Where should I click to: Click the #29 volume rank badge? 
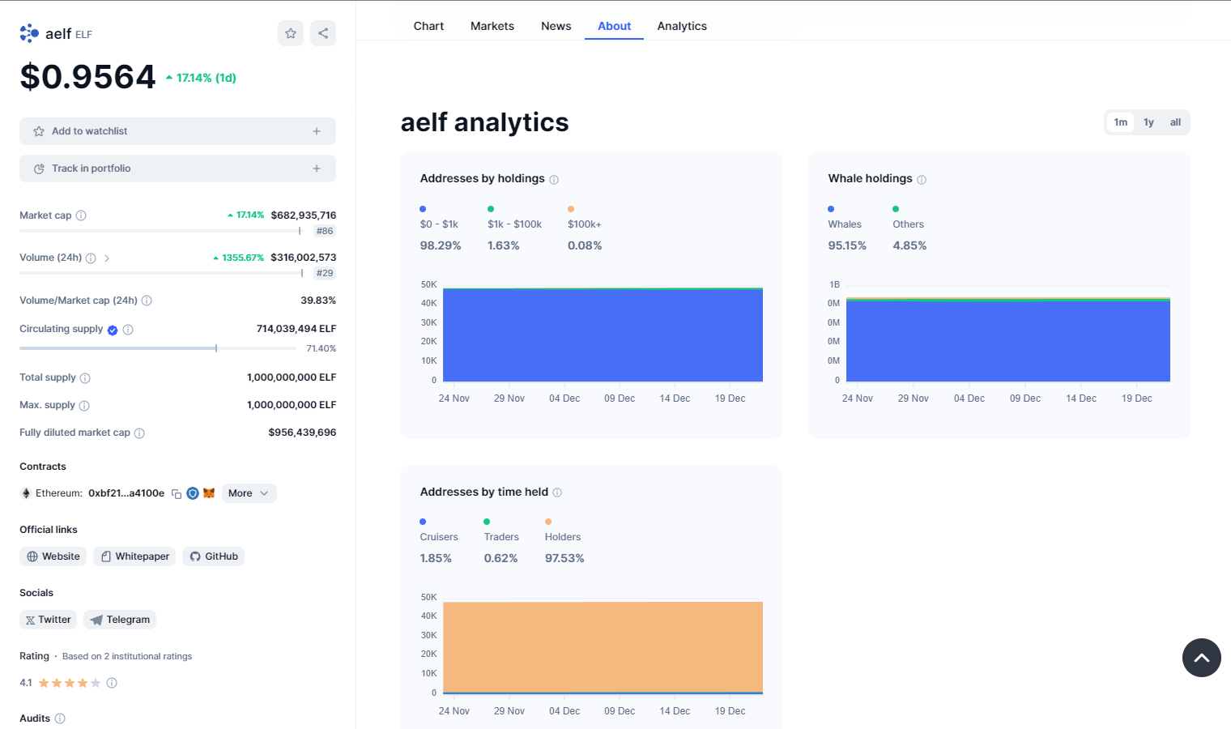point(325,273)
